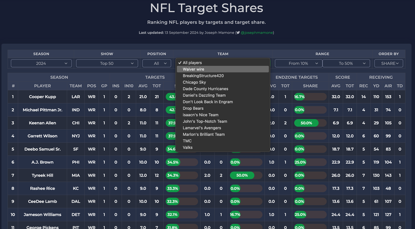Click the IN10 column header
415x229 pixels.
pyautogui.click(x=129, y=86)
